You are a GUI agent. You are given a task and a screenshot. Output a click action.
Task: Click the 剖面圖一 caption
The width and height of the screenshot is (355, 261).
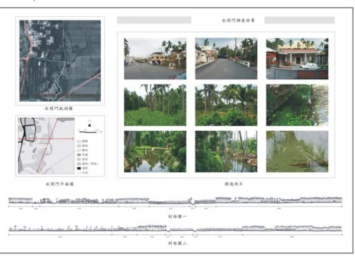point(177,217)
